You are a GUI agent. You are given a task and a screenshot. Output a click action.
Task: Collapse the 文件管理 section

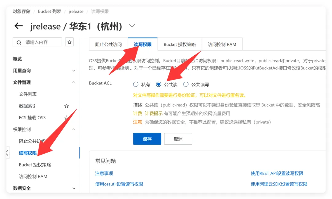(74, 82)
